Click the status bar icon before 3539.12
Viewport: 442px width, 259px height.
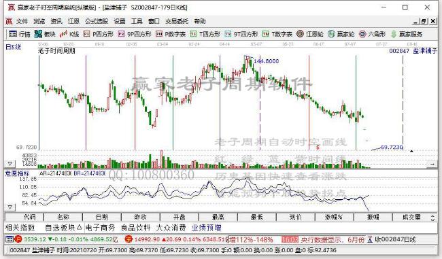click(10, 239)
